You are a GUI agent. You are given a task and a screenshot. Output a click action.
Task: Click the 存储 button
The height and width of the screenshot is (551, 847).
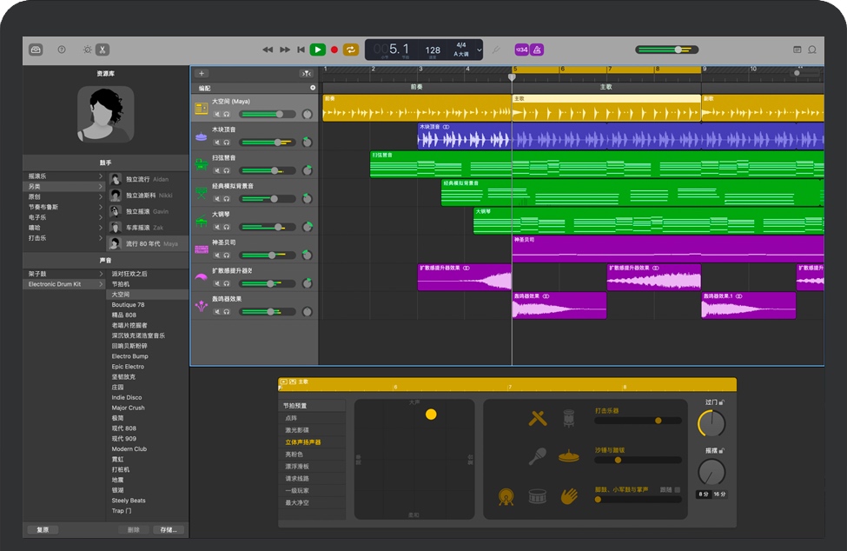(168, 529)
